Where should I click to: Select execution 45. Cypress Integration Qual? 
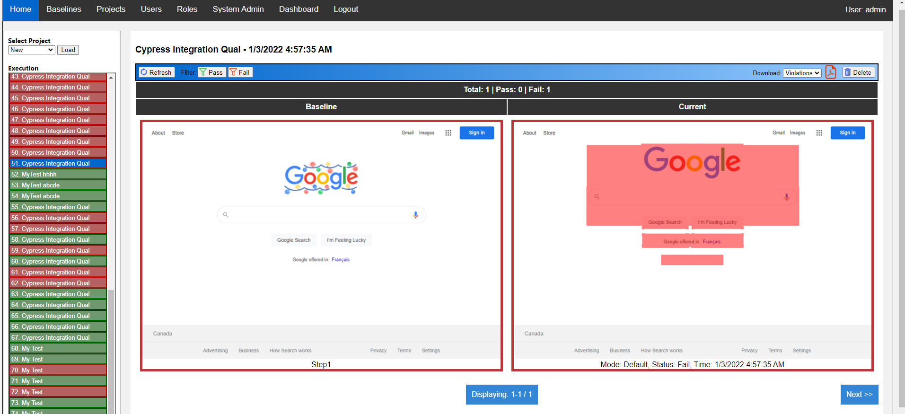(58, 98)
